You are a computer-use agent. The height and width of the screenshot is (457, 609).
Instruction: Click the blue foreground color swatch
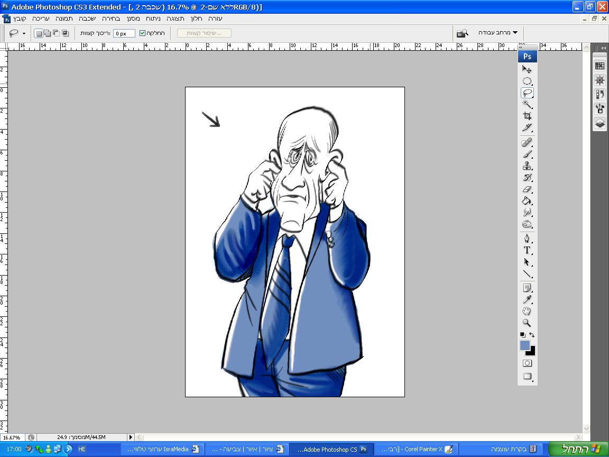click(524, 345)
